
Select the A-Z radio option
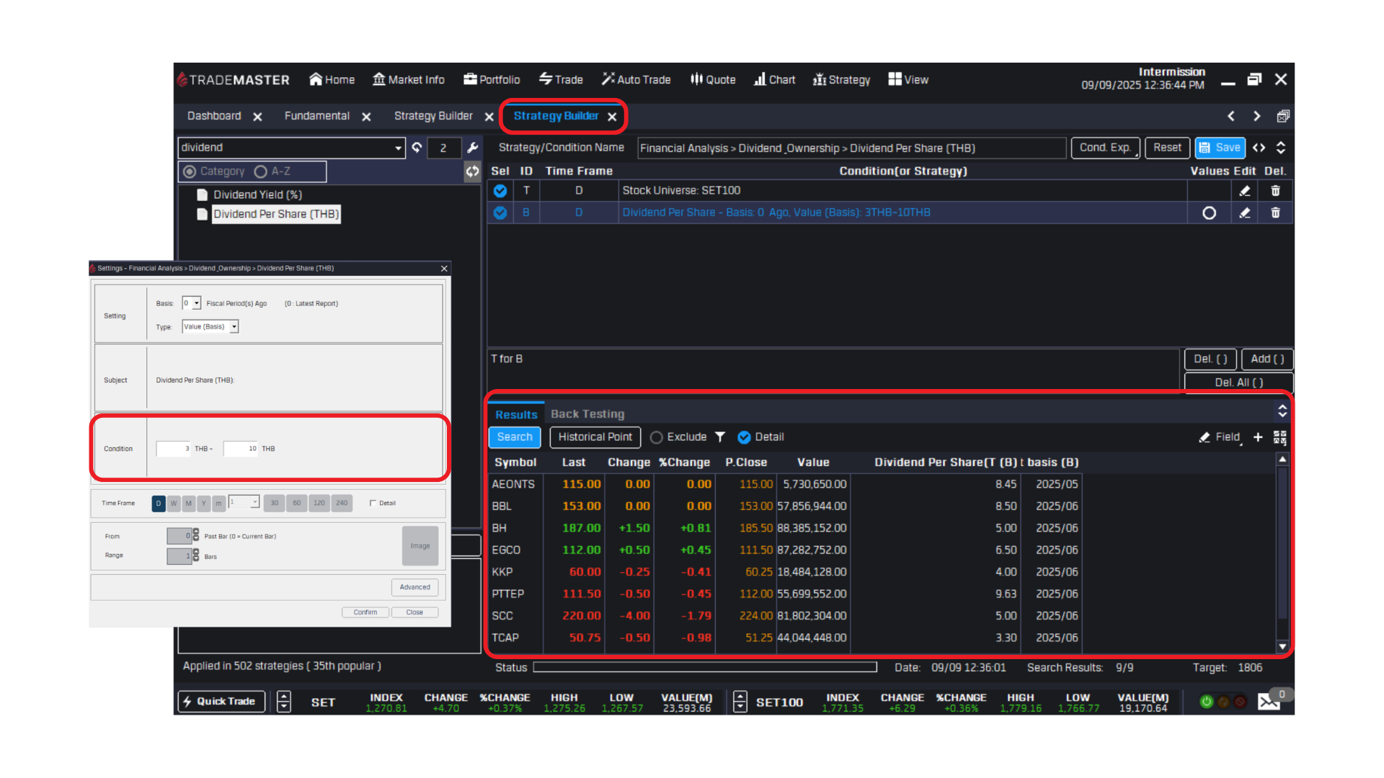pyautogui.click(x=261, y=171)
